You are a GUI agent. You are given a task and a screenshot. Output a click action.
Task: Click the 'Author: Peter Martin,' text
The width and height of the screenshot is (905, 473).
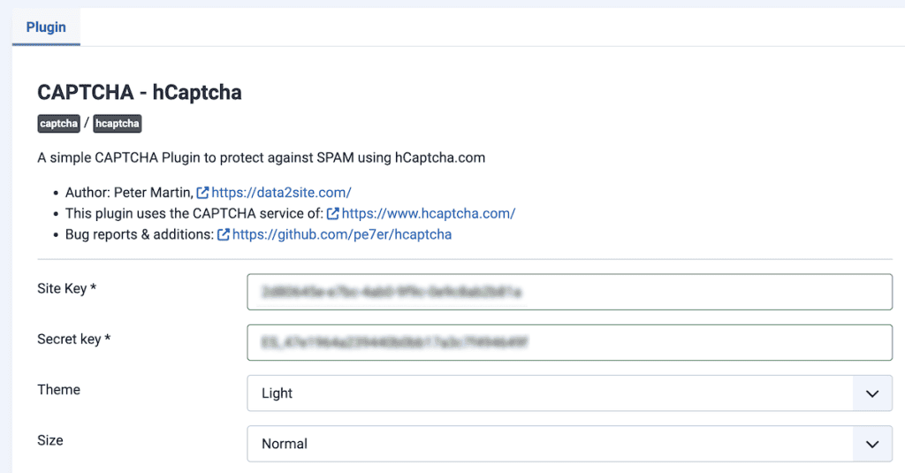pos(129,193)
